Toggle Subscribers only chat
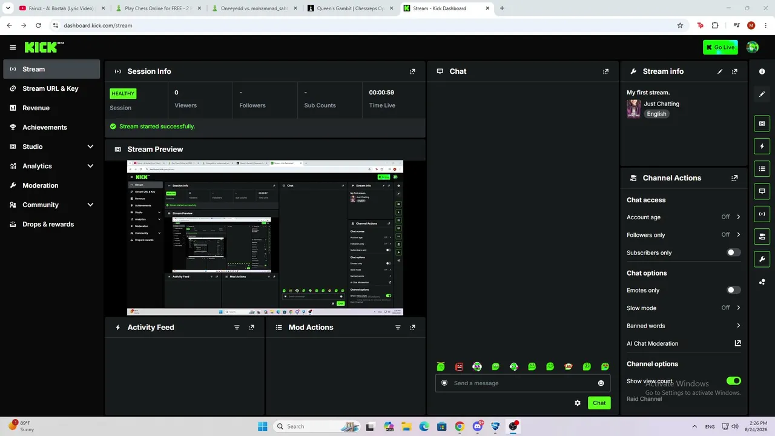This screenshot has height=436, width=775. (733, 253)
